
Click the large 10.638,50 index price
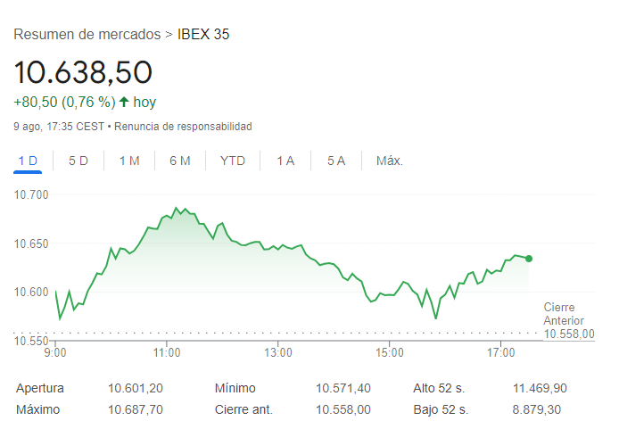point(83,72)
